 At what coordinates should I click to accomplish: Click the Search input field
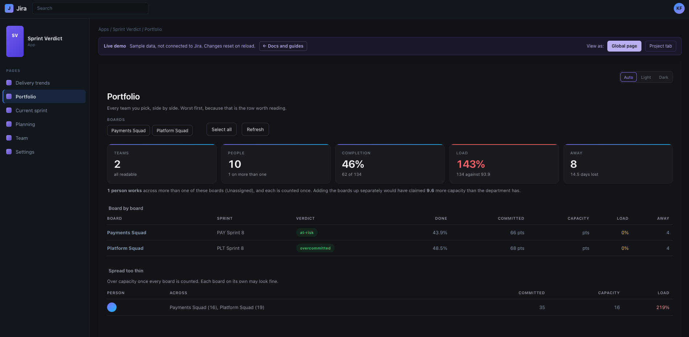(90, 8)
